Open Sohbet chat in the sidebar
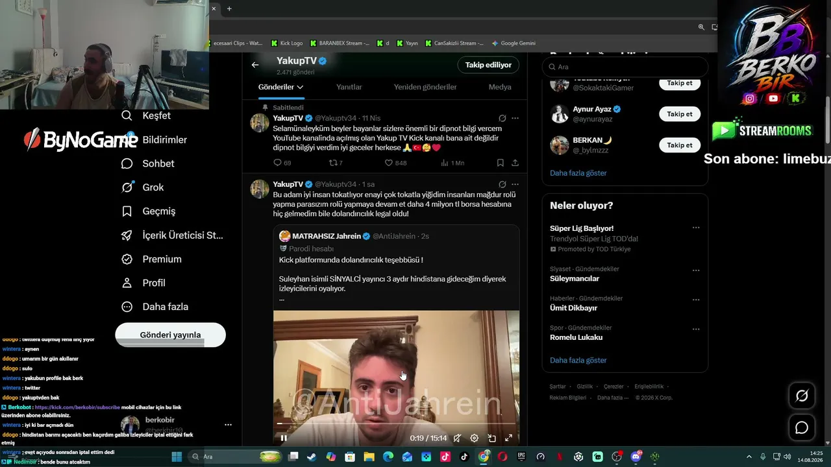Viewport: 831px width, 467px height. (x=148, y=163)
